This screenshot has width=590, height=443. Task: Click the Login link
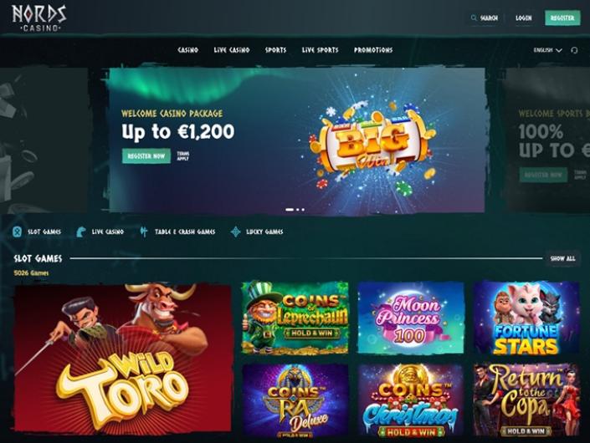pos(523,18)
